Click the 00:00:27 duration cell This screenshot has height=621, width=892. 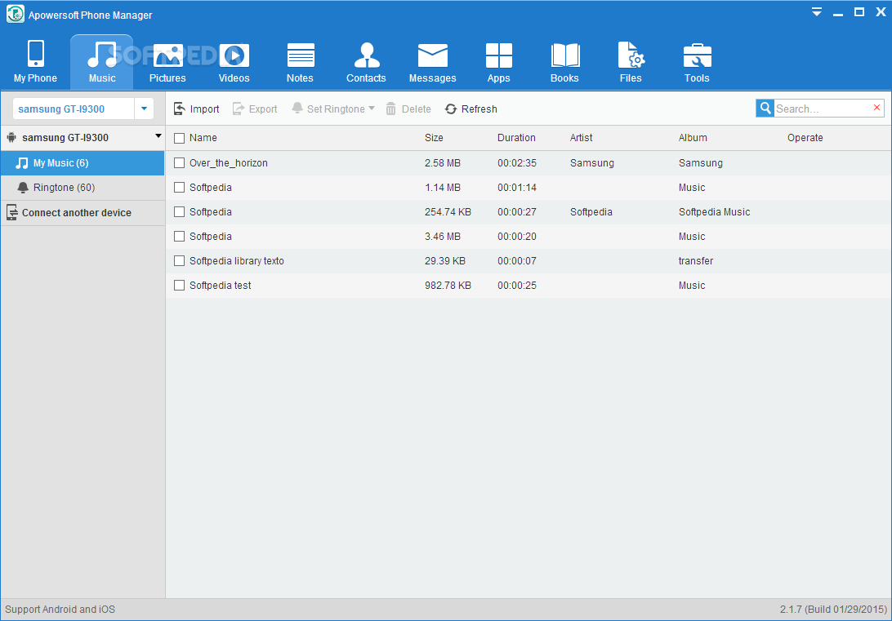pyautogui.click(x=517, y=212)
